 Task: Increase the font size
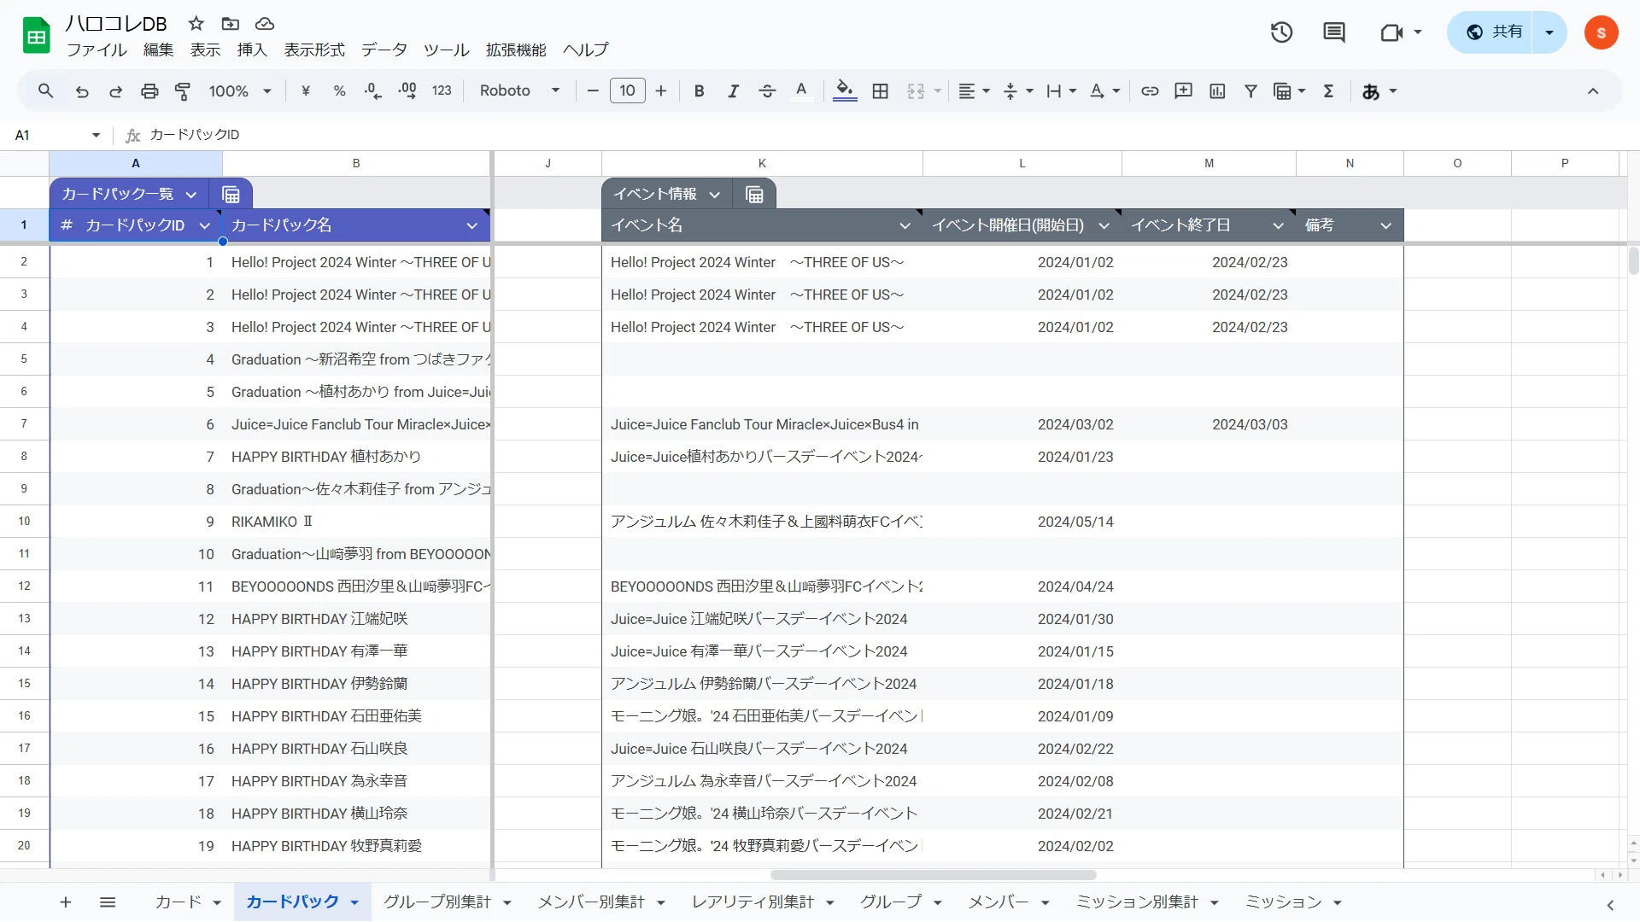pyautogui.click(x=660, y=90)
